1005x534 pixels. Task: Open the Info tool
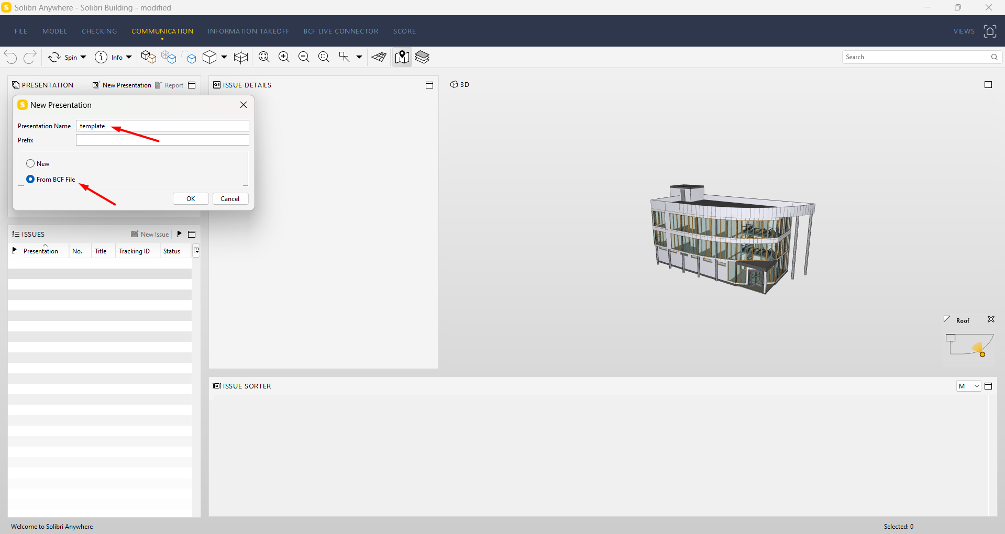113,57
